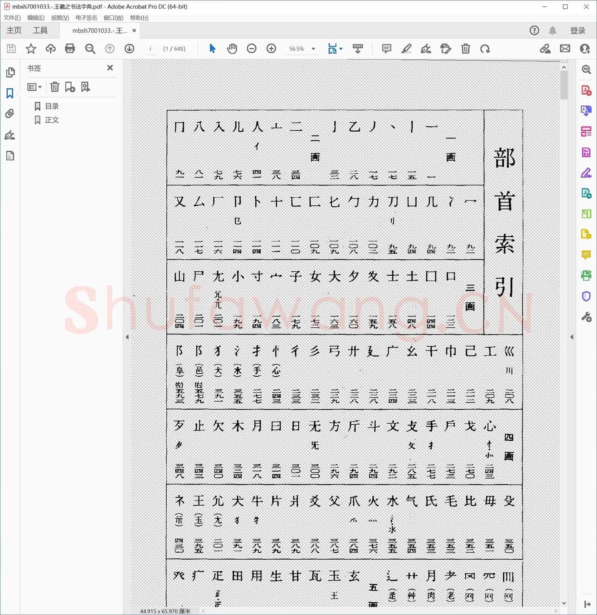Toggle the Selection tool

point(212,49)
